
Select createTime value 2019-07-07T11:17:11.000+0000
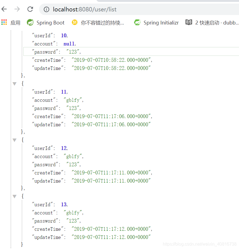coord(111,173)
